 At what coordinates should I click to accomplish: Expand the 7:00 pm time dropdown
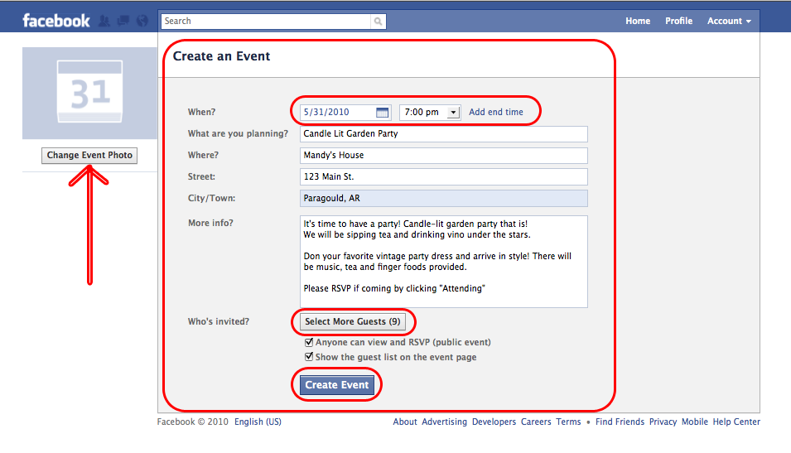452,113
